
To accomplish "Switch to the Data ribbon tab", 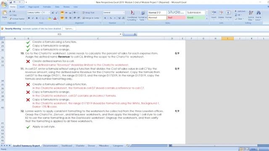I will (57, 7).
